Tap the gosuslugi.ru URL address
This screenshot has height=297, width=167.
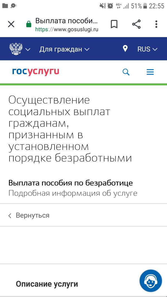pyautogui.click(x=67, y=29)
